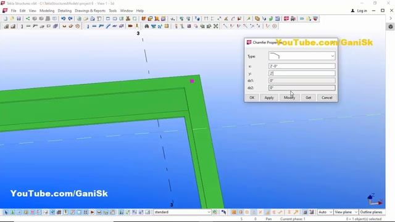Click the right side panel round icon

391,27
